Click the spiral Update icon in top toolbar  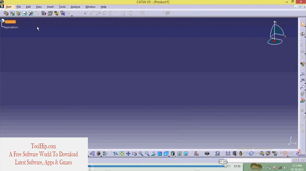click(168, 13)
